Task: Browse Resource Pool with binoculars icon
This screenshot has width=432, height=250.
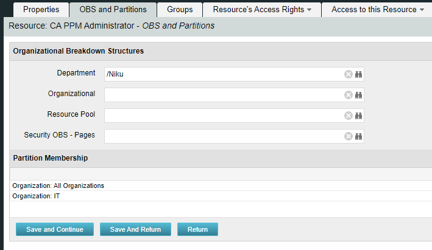Action: (359, 116)
